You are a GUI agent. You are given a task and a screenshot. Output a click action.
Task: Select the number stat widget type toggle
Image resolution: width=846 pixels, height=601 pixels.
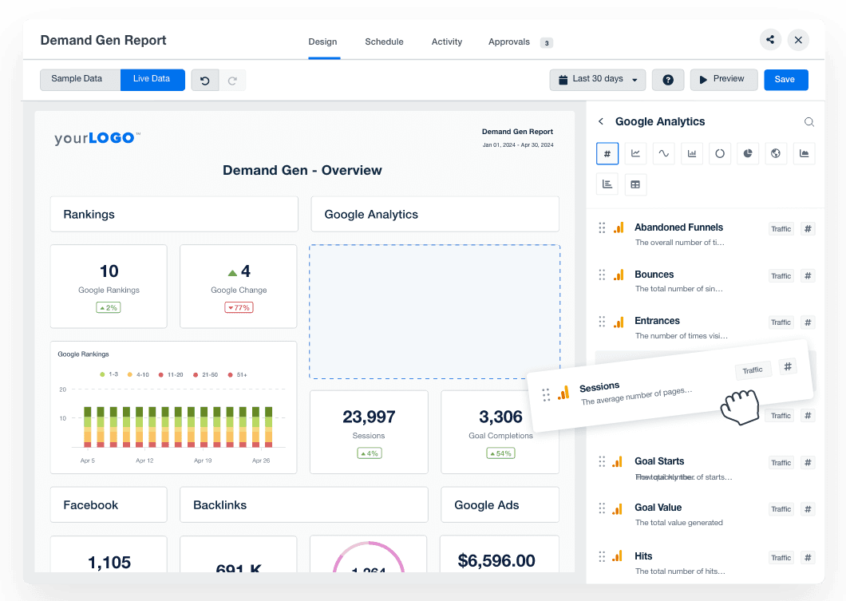607,154
